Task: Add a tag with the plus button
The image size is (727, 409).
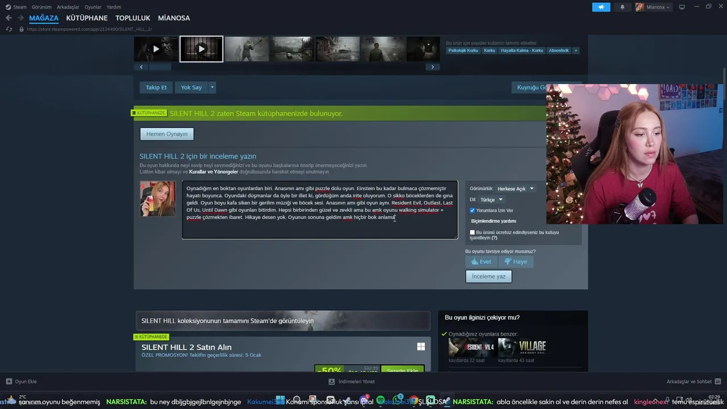Action: [x=575, y=51]
